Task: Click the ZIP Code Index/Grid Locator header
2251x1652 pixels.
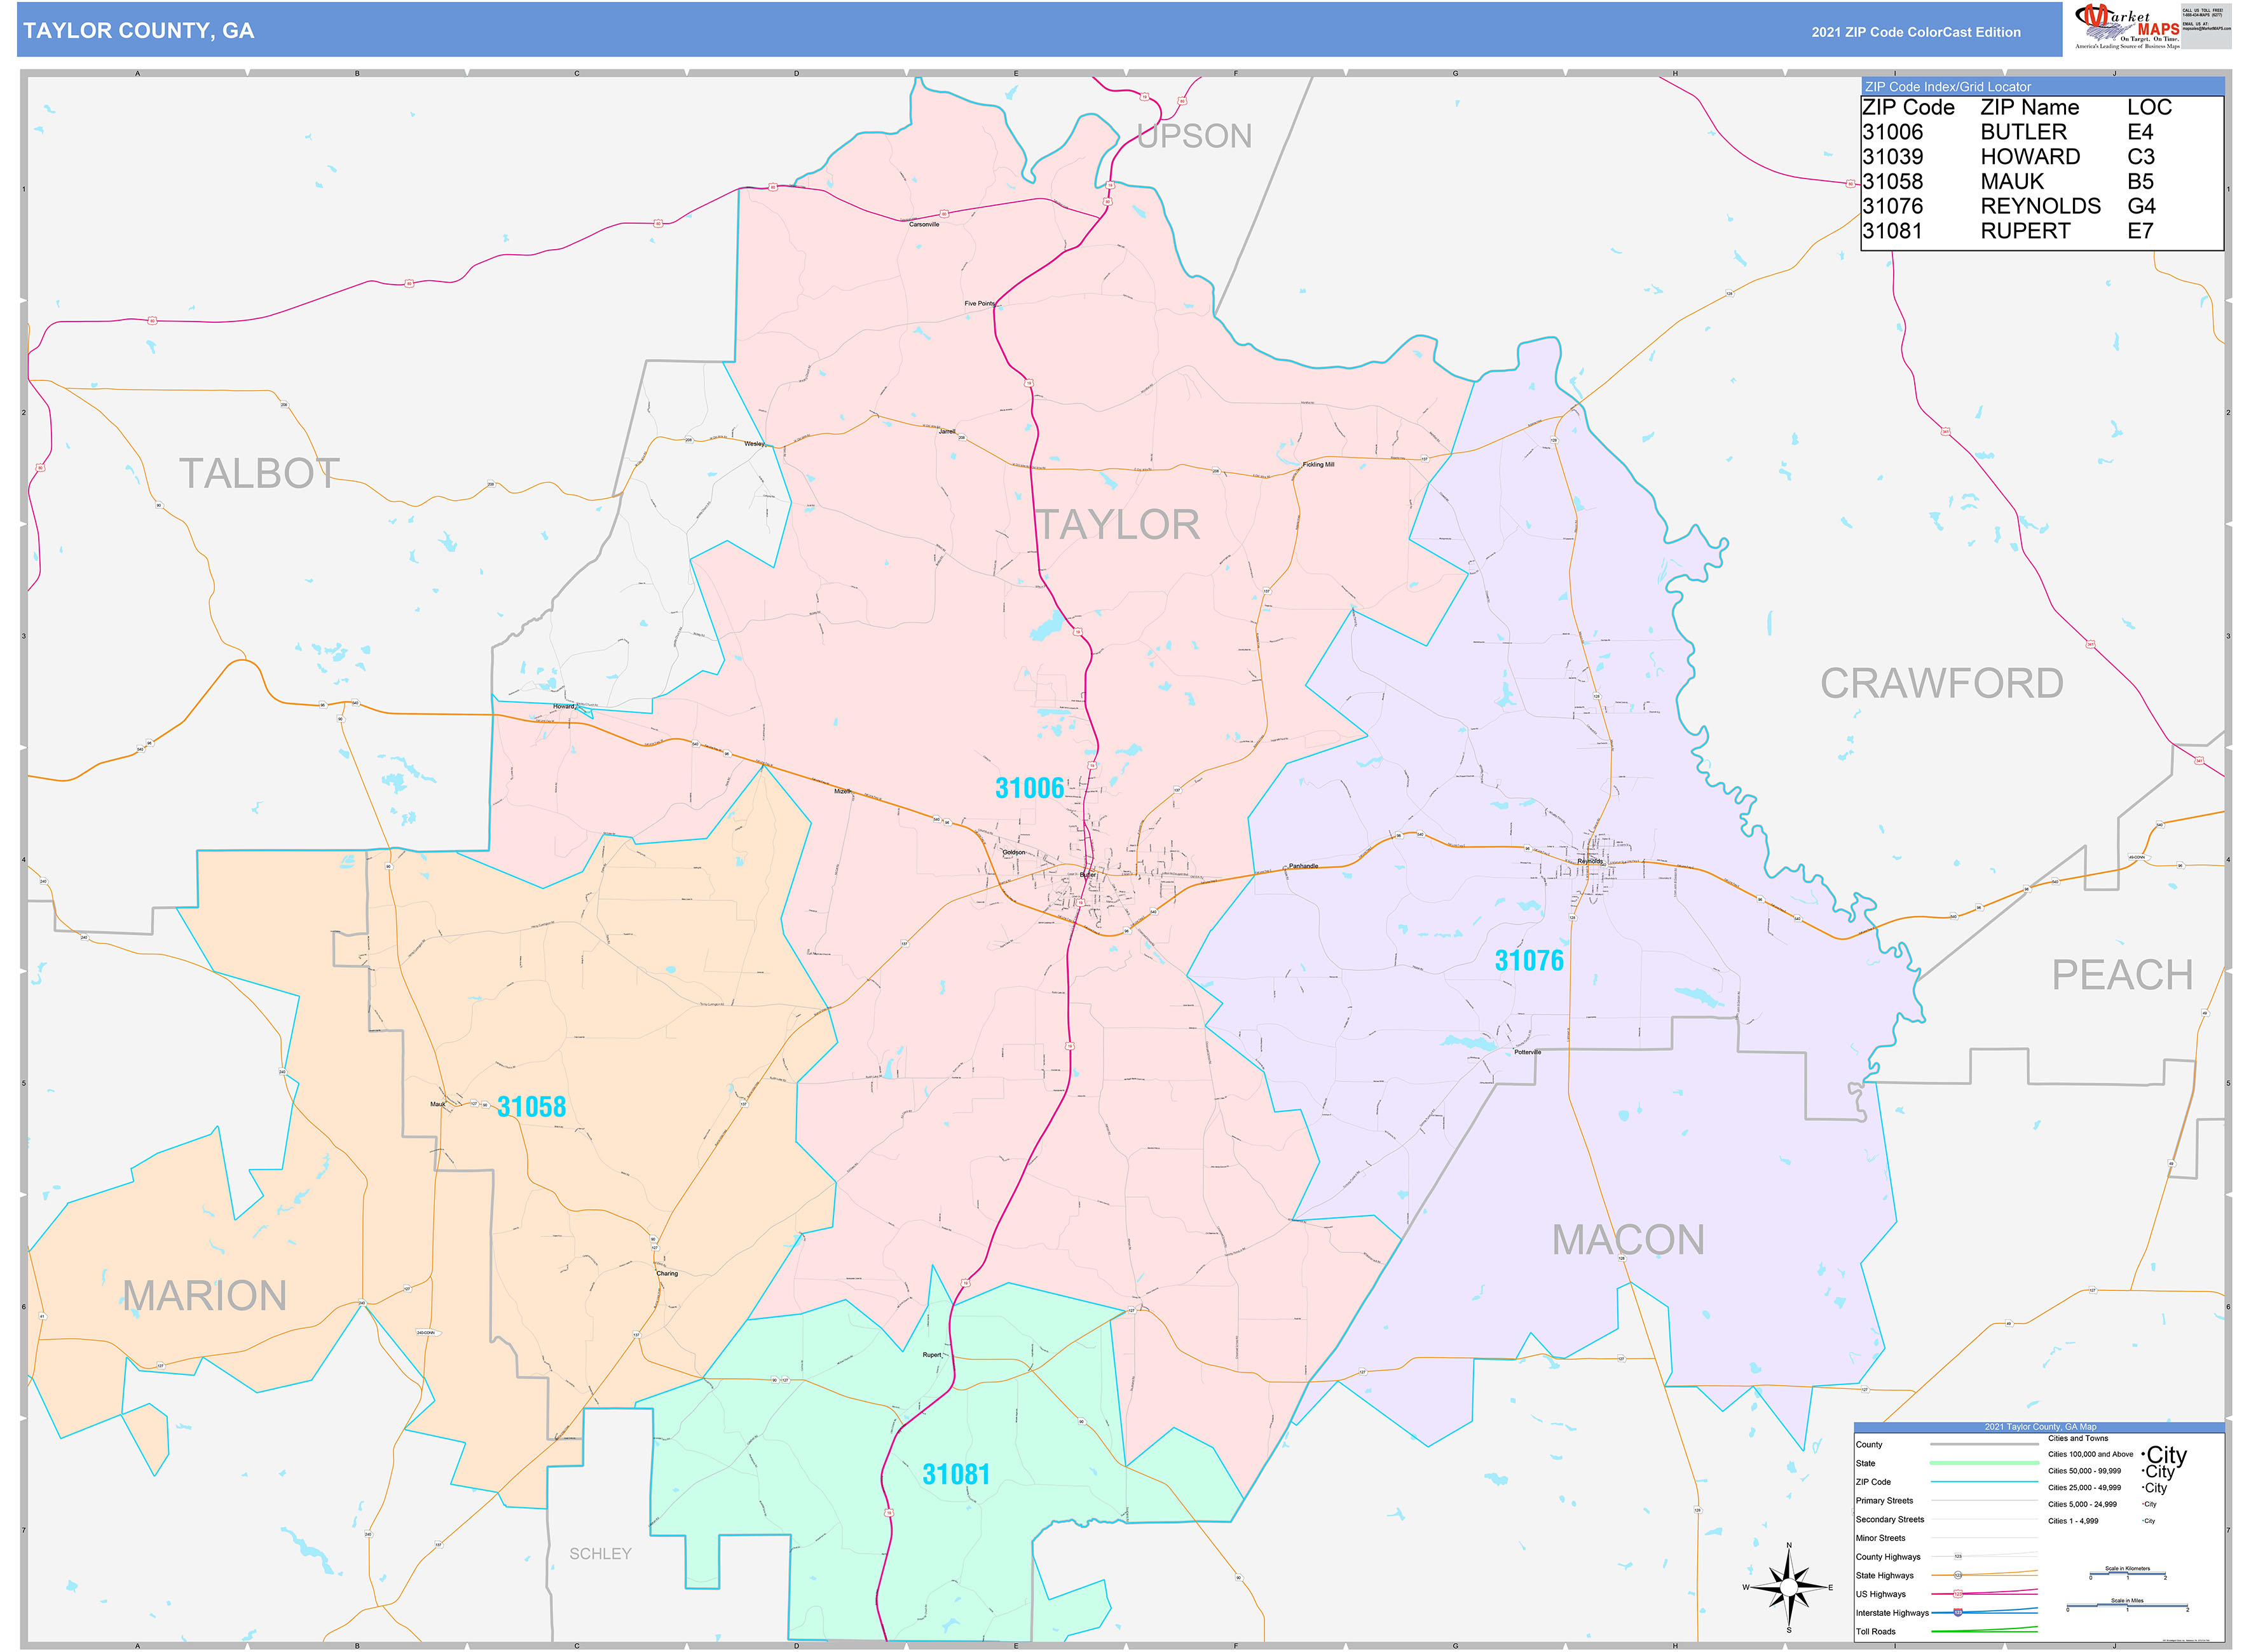Action: click(1947, 87)
